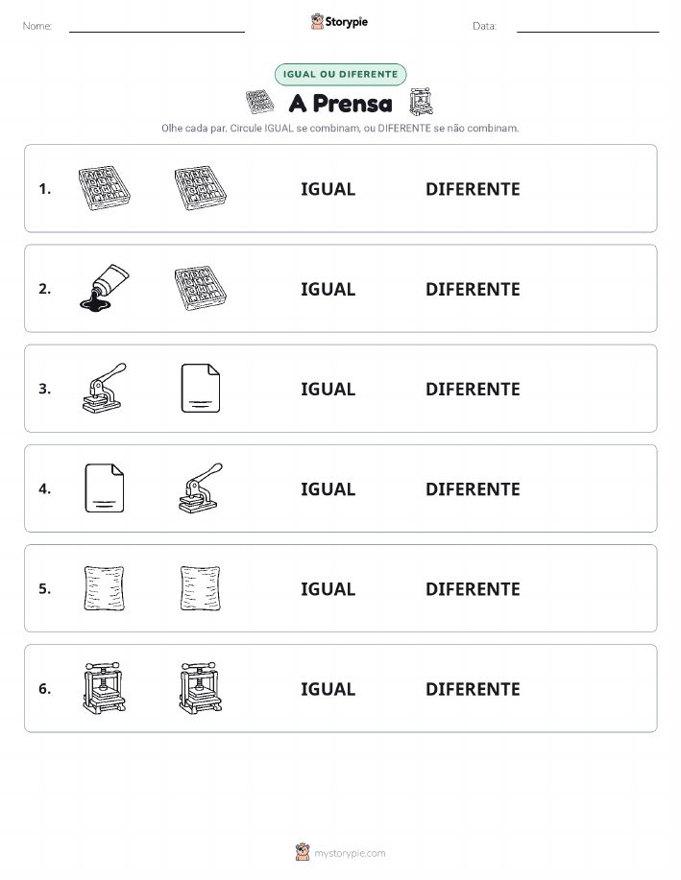
Task: Click the paper sheet icon in row 4
Action: tap(105, 488)
